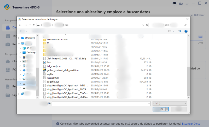The image size is (209, 127).
Task: Go up one folder level
Action: pos(34,25)
